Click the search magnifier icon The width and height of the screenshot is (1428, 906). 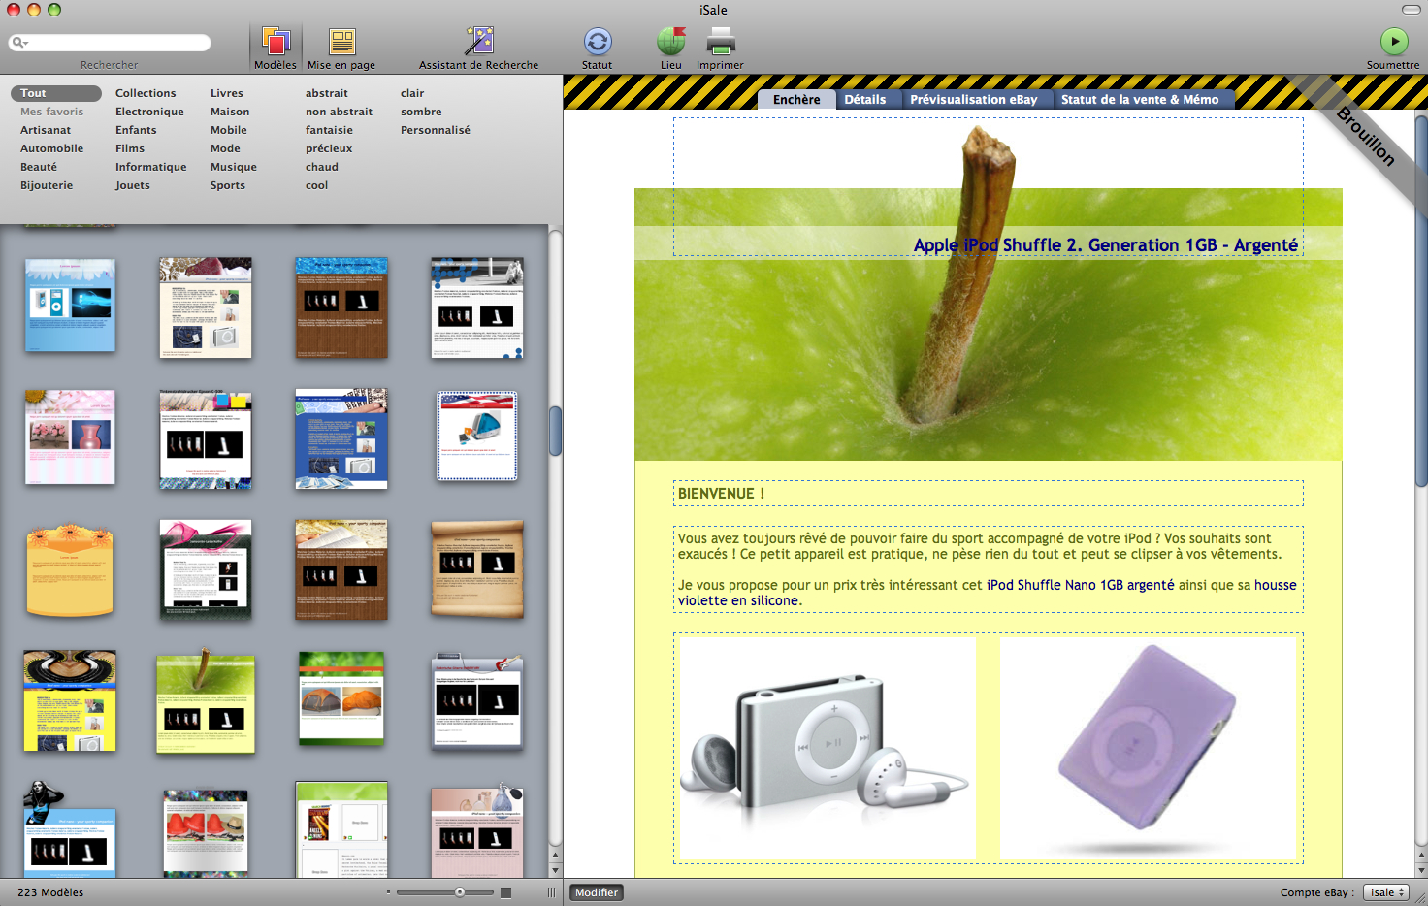19,43
